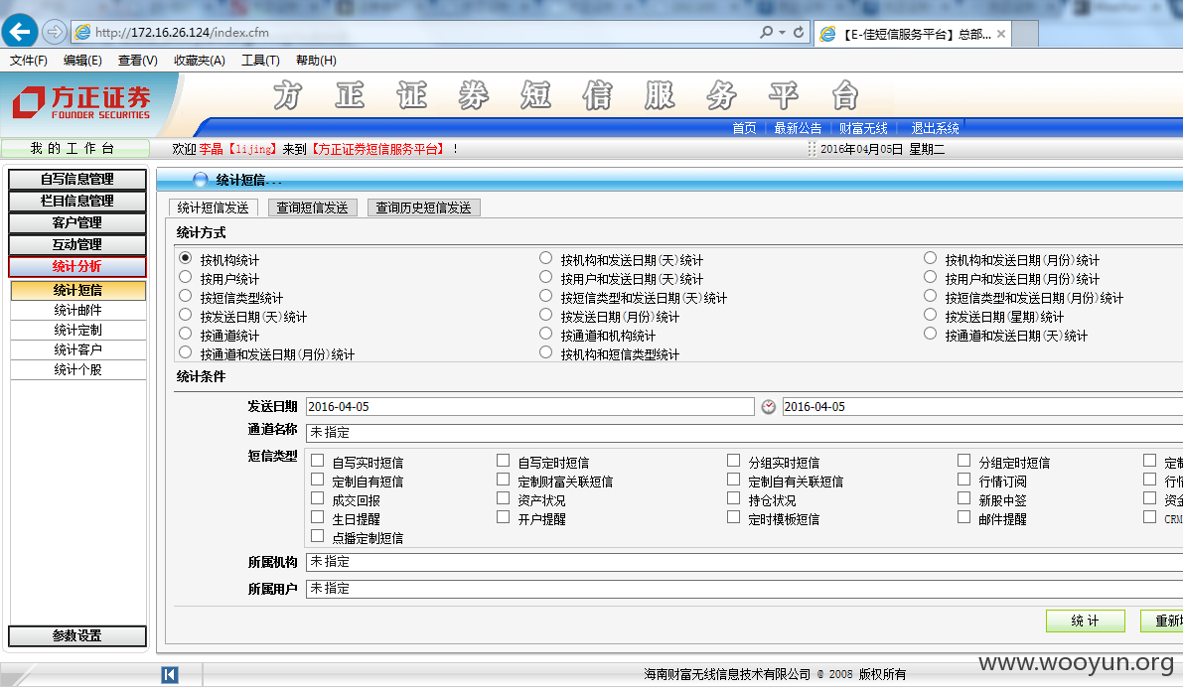Viewport: 1183px width, 691px height.
Task: Open 客户管理 sidebar section
Action: (76, 223)
